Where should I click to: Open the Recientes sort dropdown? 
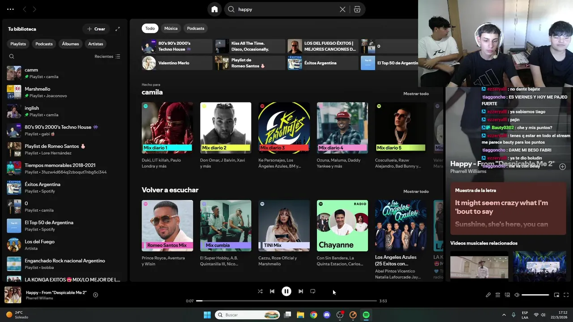107,56
